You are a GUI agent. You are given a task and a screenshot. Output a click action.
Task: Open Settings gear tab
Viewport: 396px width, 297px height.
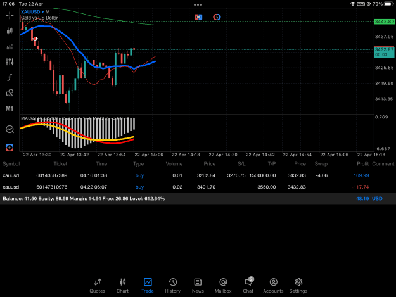tap(298, 286)
